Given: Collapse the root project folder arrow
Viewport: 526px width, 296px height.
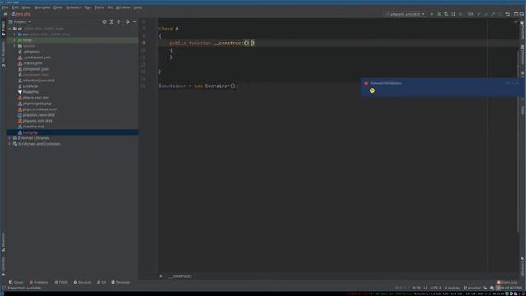Looking at the screenshot, I should 10,29.
